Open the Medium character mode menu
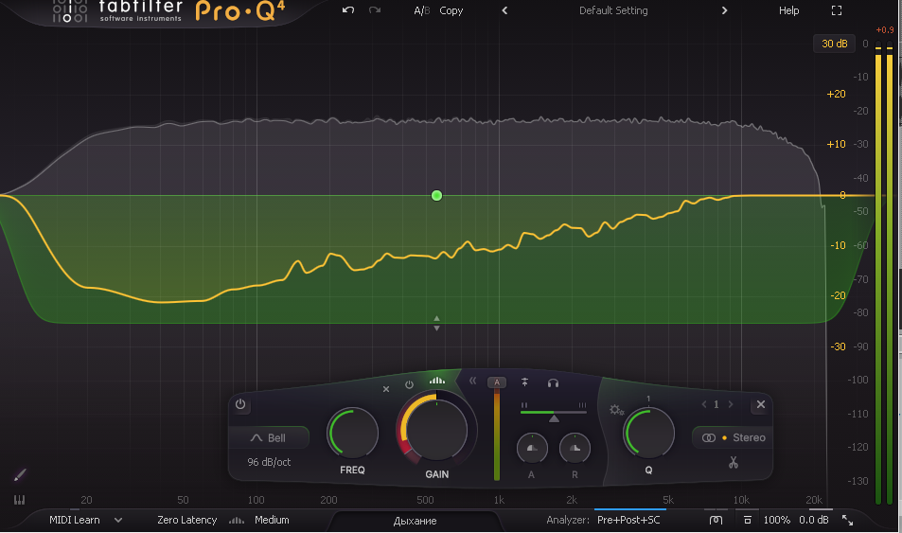 point(272,521)
